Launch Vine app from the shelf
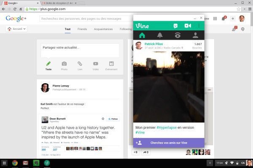 (x=47, y=163)
